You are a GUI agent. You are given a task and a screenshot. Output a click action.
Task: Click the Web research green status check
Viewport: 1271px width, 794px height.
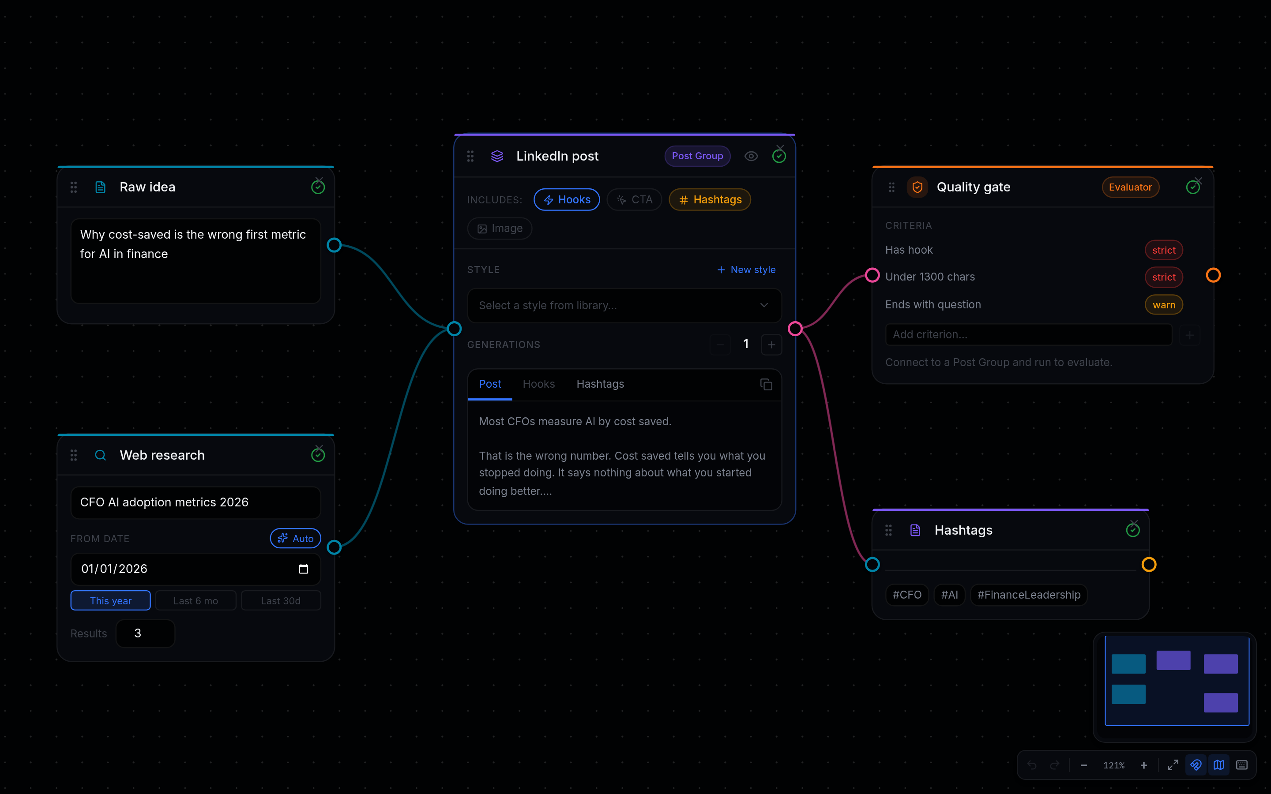(x=318, y=455)
